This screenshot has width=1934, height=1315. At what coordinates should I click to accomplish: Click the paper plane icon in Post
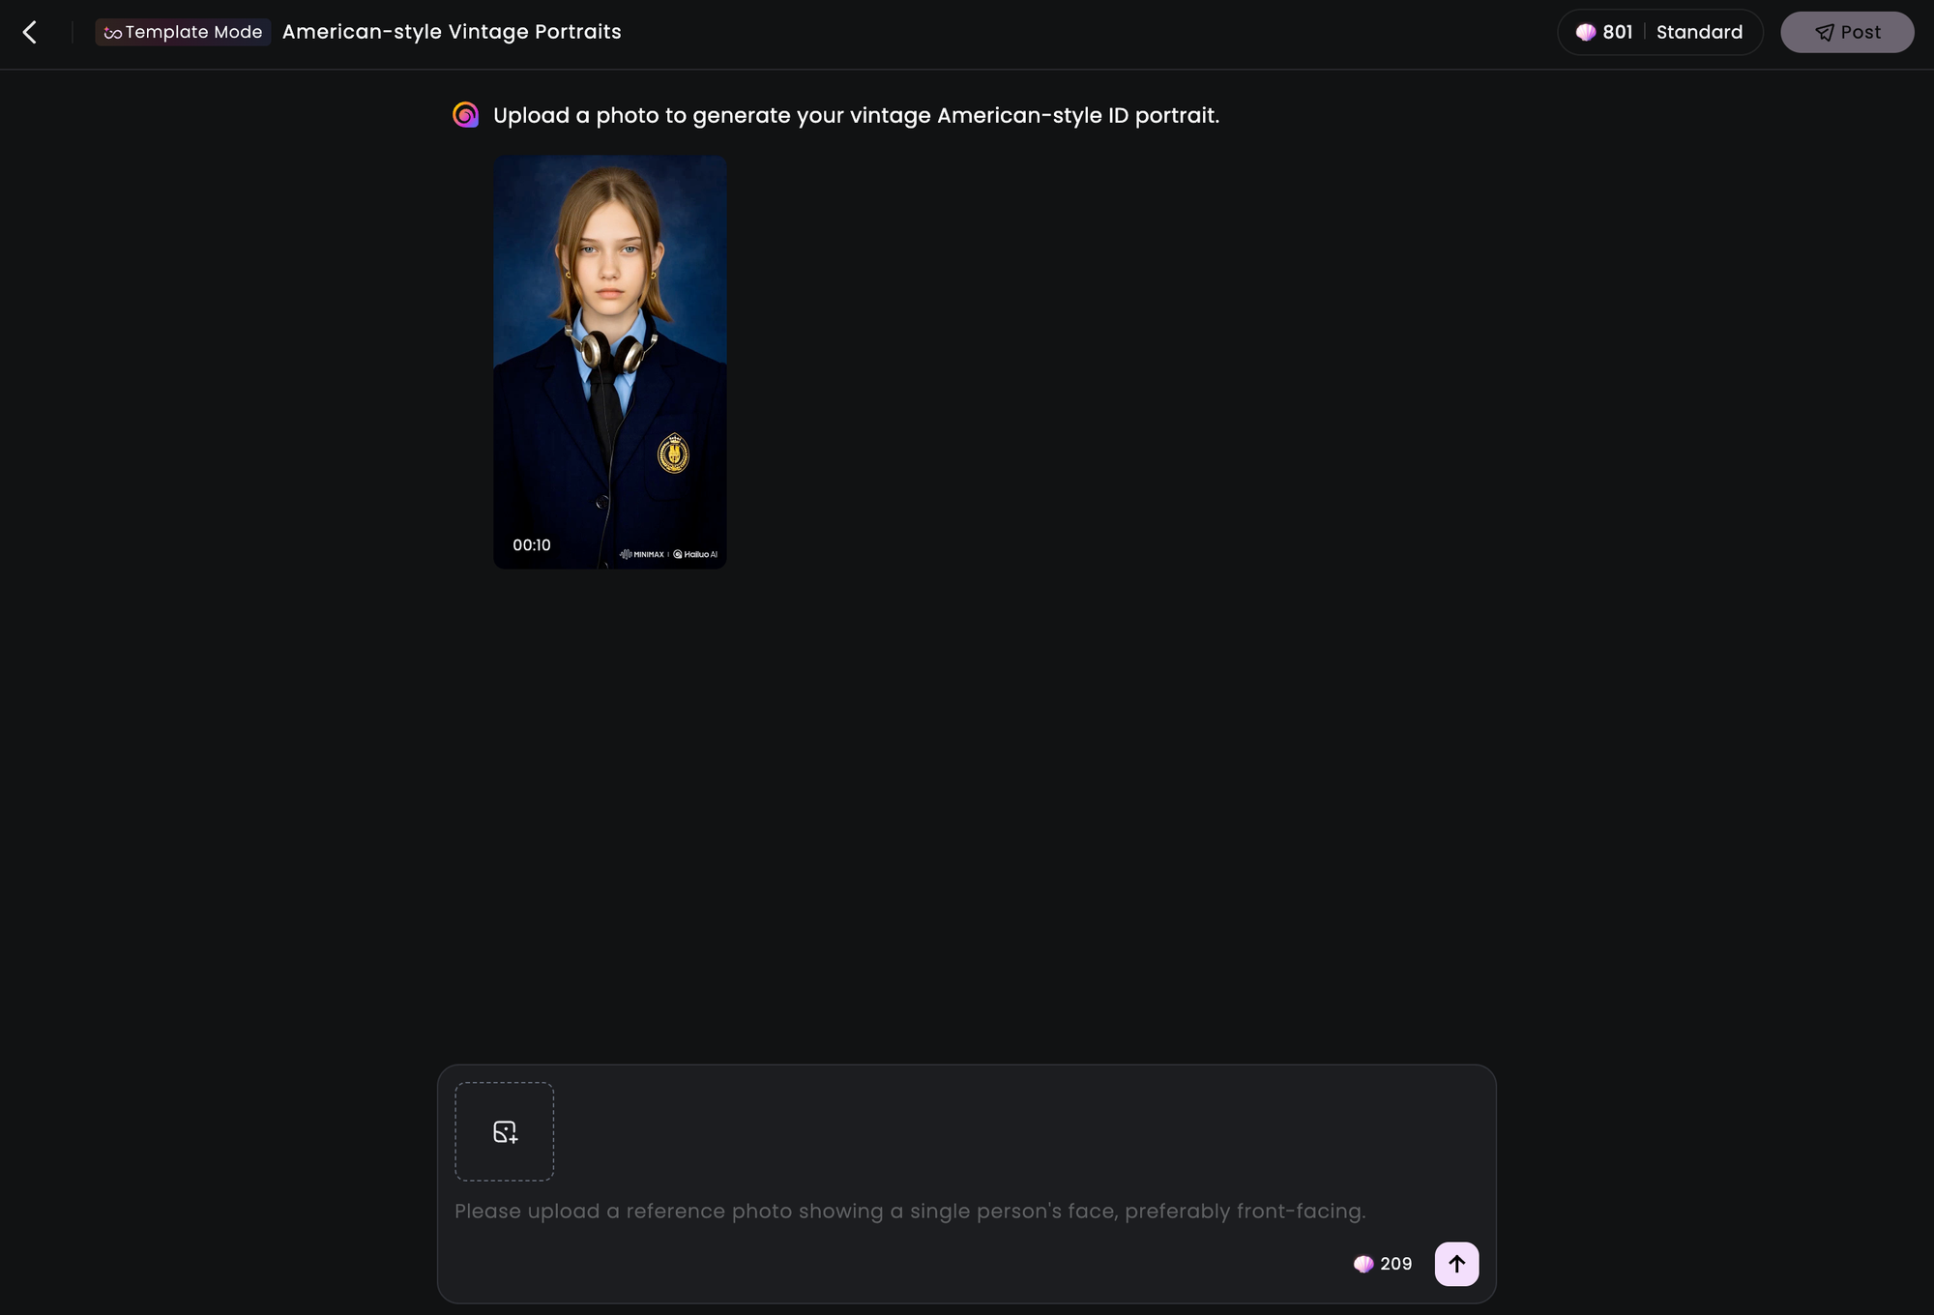coord(1824,33)
